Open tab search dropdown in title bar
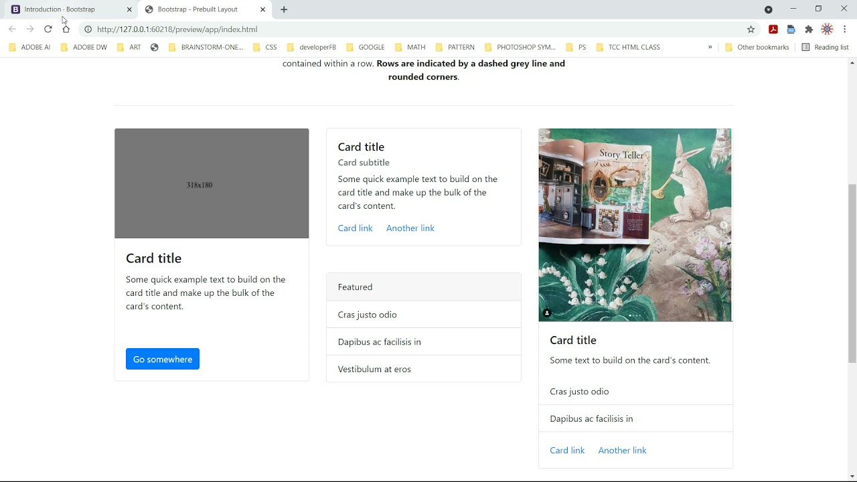857x482 pixels. click(769, 9)
